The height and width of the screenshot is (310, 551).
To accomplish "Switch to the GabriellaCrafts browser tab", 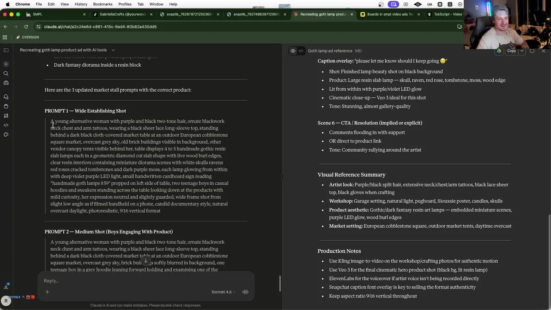I will (122, 14).
